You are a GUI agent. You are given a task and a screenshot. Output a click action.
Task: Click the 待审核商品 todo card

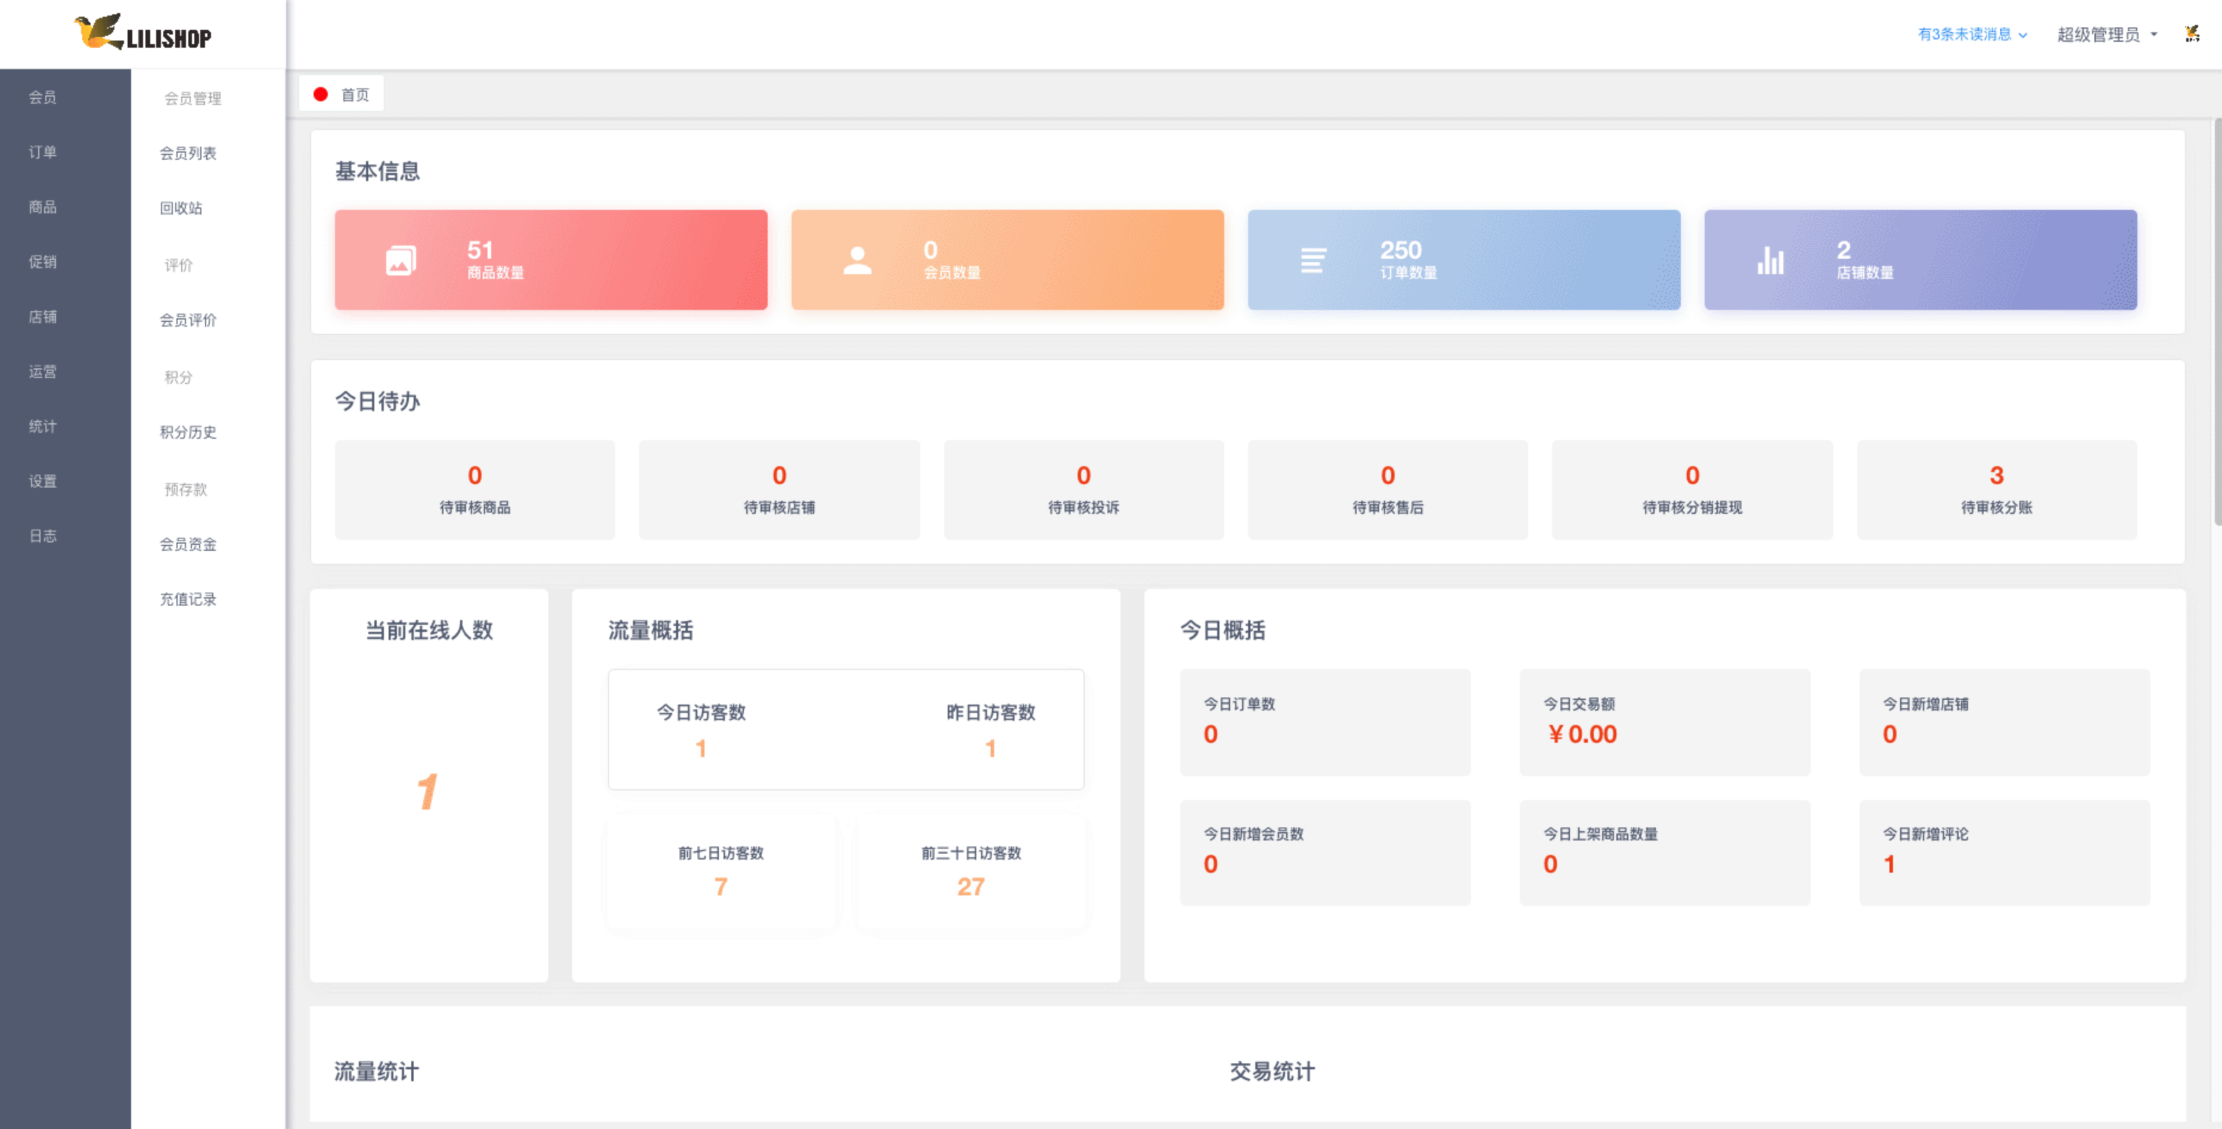coord(474,490)
